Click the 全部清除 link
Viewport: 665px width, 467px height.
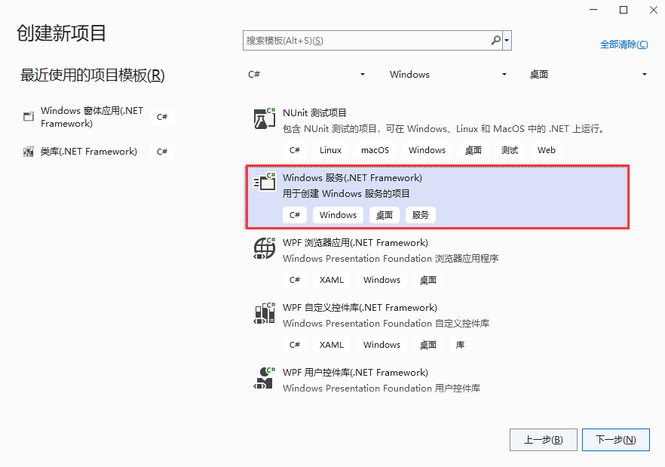pos(623,45)
